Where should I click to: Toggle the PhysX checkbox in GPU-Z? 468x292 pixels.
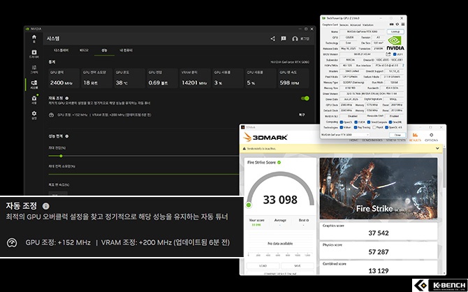point(374,128)
